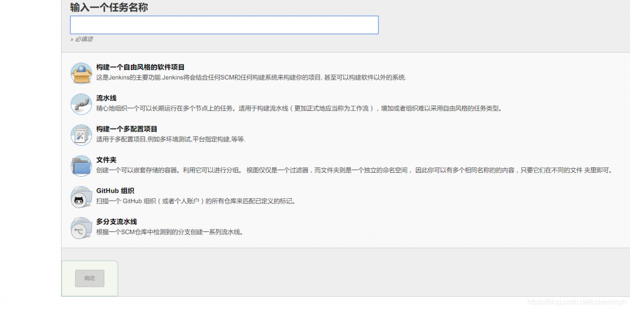Select the GitHub 组织 job type label

pos(116,190)
